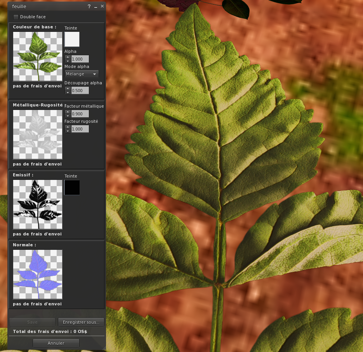Open the Métallique-Rugosité texture thumbnail
Image resolution: width=363 pixels, height=352 pixels.
click(x=38, y=134)
